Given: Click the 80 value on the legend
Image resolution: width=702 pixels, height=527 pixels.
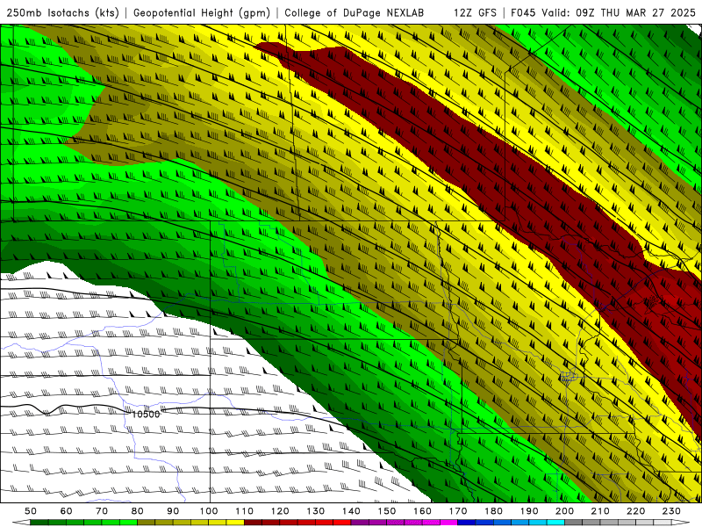Looking at the screenshot, I should pos(138,511).
